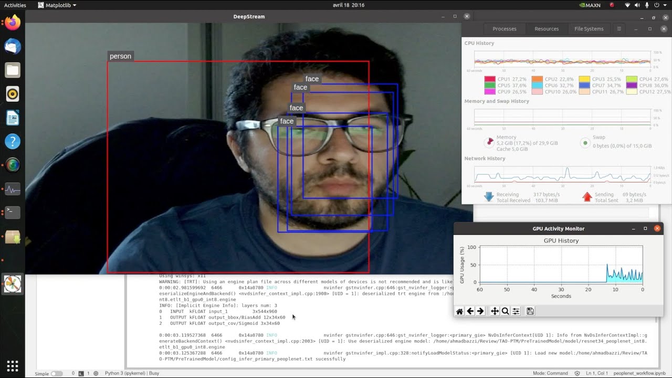Open Thunderbird mail from the dock
Image resolution: width=672 pixels, height=378 pixels.
tap(13, 46)
